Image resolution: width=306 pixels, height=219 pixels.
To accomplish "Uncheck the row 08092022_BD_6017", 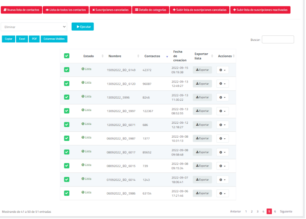I will 67,152.
